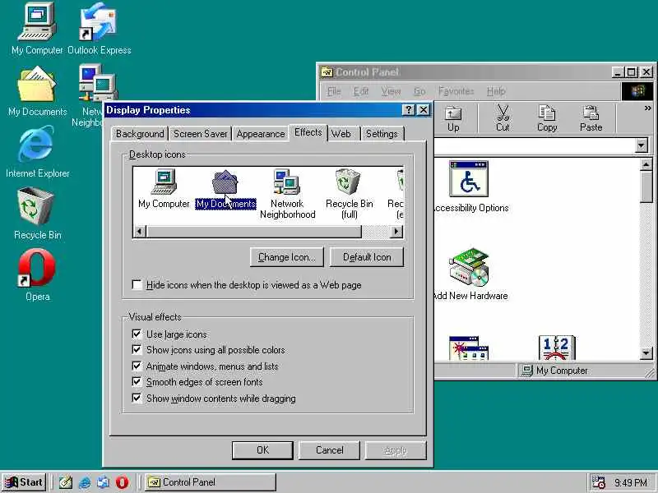This screenshot has height=493, width=658.
Task: Switch to the Background tab
Action: pyautogui.click(x=140, y=134)
